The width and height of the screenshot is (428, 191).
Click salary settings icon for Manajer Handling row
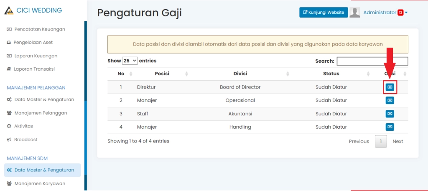pyautogui.click(x=390, y=127)
